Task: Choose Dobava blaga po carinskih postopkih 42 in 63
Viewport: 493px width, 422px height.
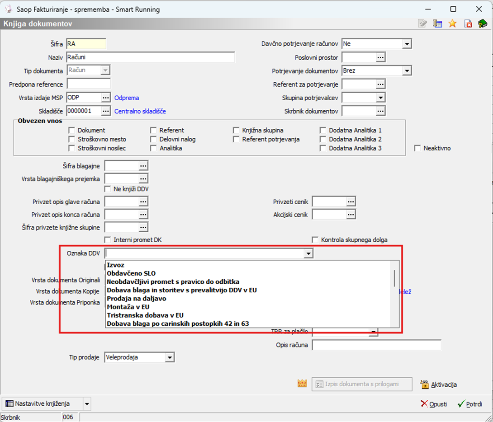Action: point(248,324)
